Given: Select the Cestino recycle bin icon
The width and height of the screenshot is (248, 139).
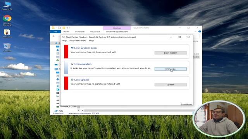Looking at the screenshot, I should click(x=7, y=47).
